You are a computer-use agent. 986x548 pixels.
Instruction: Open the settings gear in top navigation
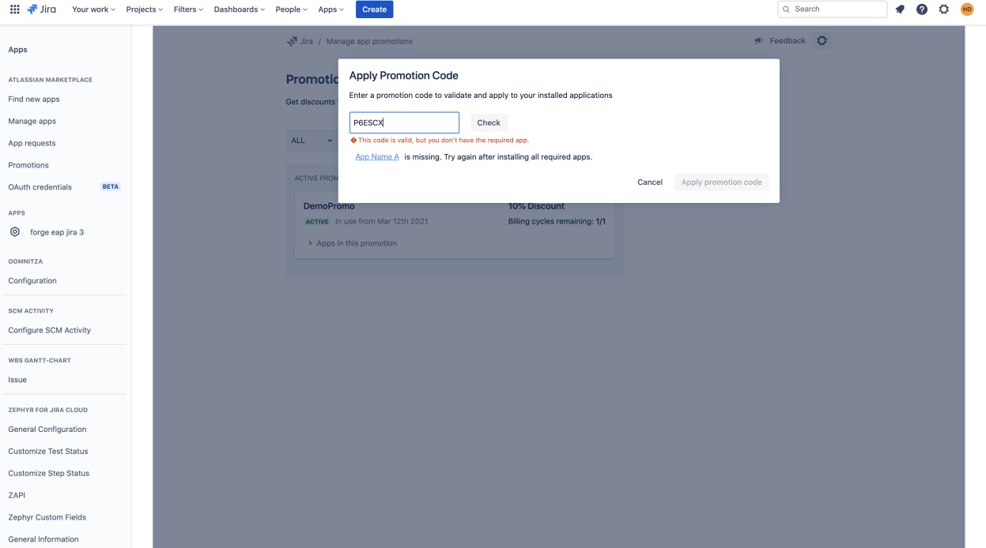pyautogui.click(x=944, y=9)
